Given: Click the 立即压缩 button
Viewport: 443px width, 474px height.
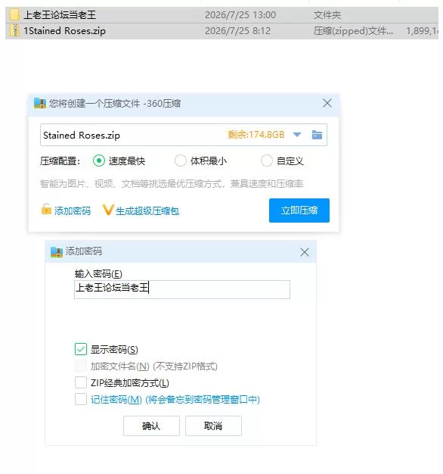Looking at the screenshot, I should 299,210.
